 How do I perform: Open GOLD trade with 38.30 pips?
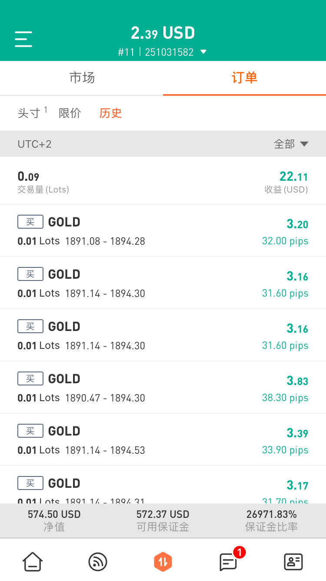163,388
